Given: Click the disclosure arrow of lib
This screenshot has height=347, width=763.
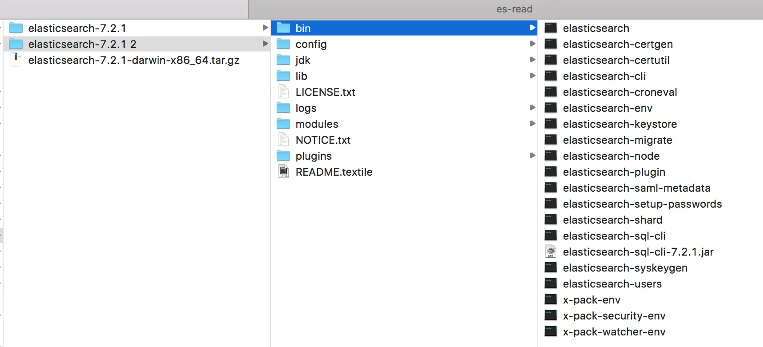Looking at the screenshot, I should coord(533,75).
